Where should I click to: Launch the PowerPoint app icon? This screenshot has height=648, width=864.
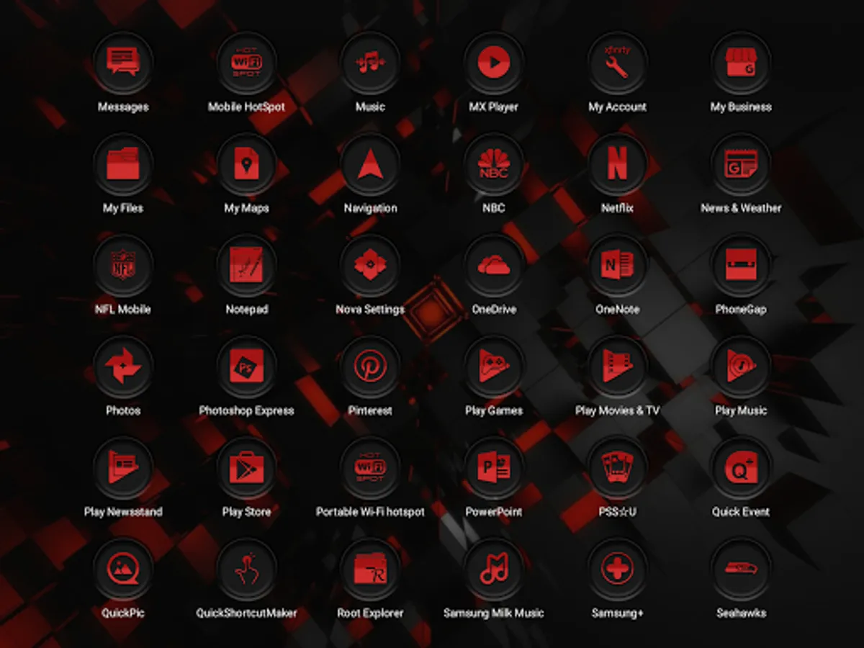coord(494,468)
